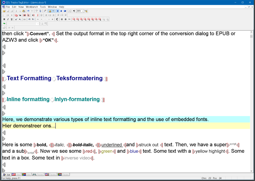
Task: Open the Window menu
Action: 52,7
